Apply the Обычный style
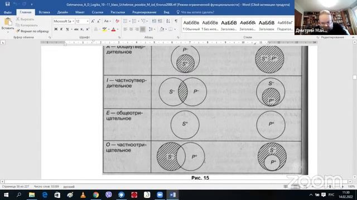 tap(191, 25)
